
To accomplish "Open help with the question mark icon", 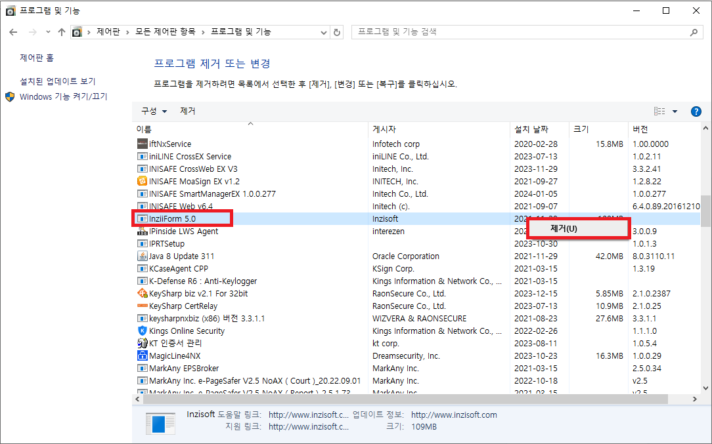I will [x=696, y=111].
